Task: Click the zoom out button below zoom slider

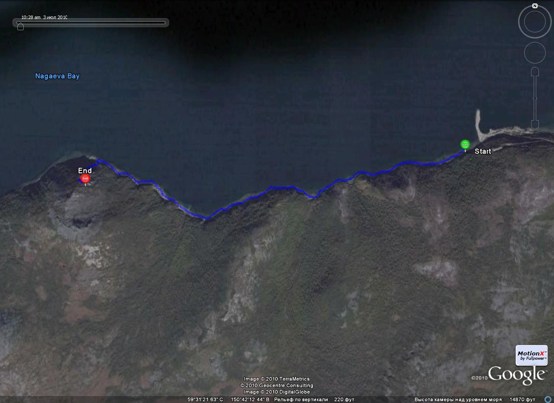Action: point(535,125)
